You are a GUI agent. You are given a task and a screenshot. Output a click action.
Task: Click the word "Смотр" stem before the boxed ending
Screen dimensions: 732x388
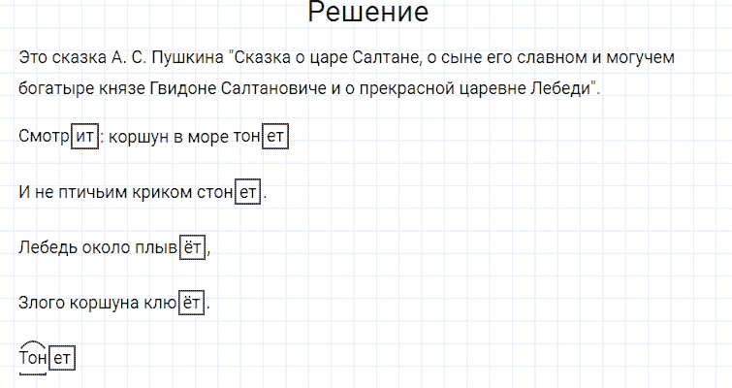coord(44,138)
